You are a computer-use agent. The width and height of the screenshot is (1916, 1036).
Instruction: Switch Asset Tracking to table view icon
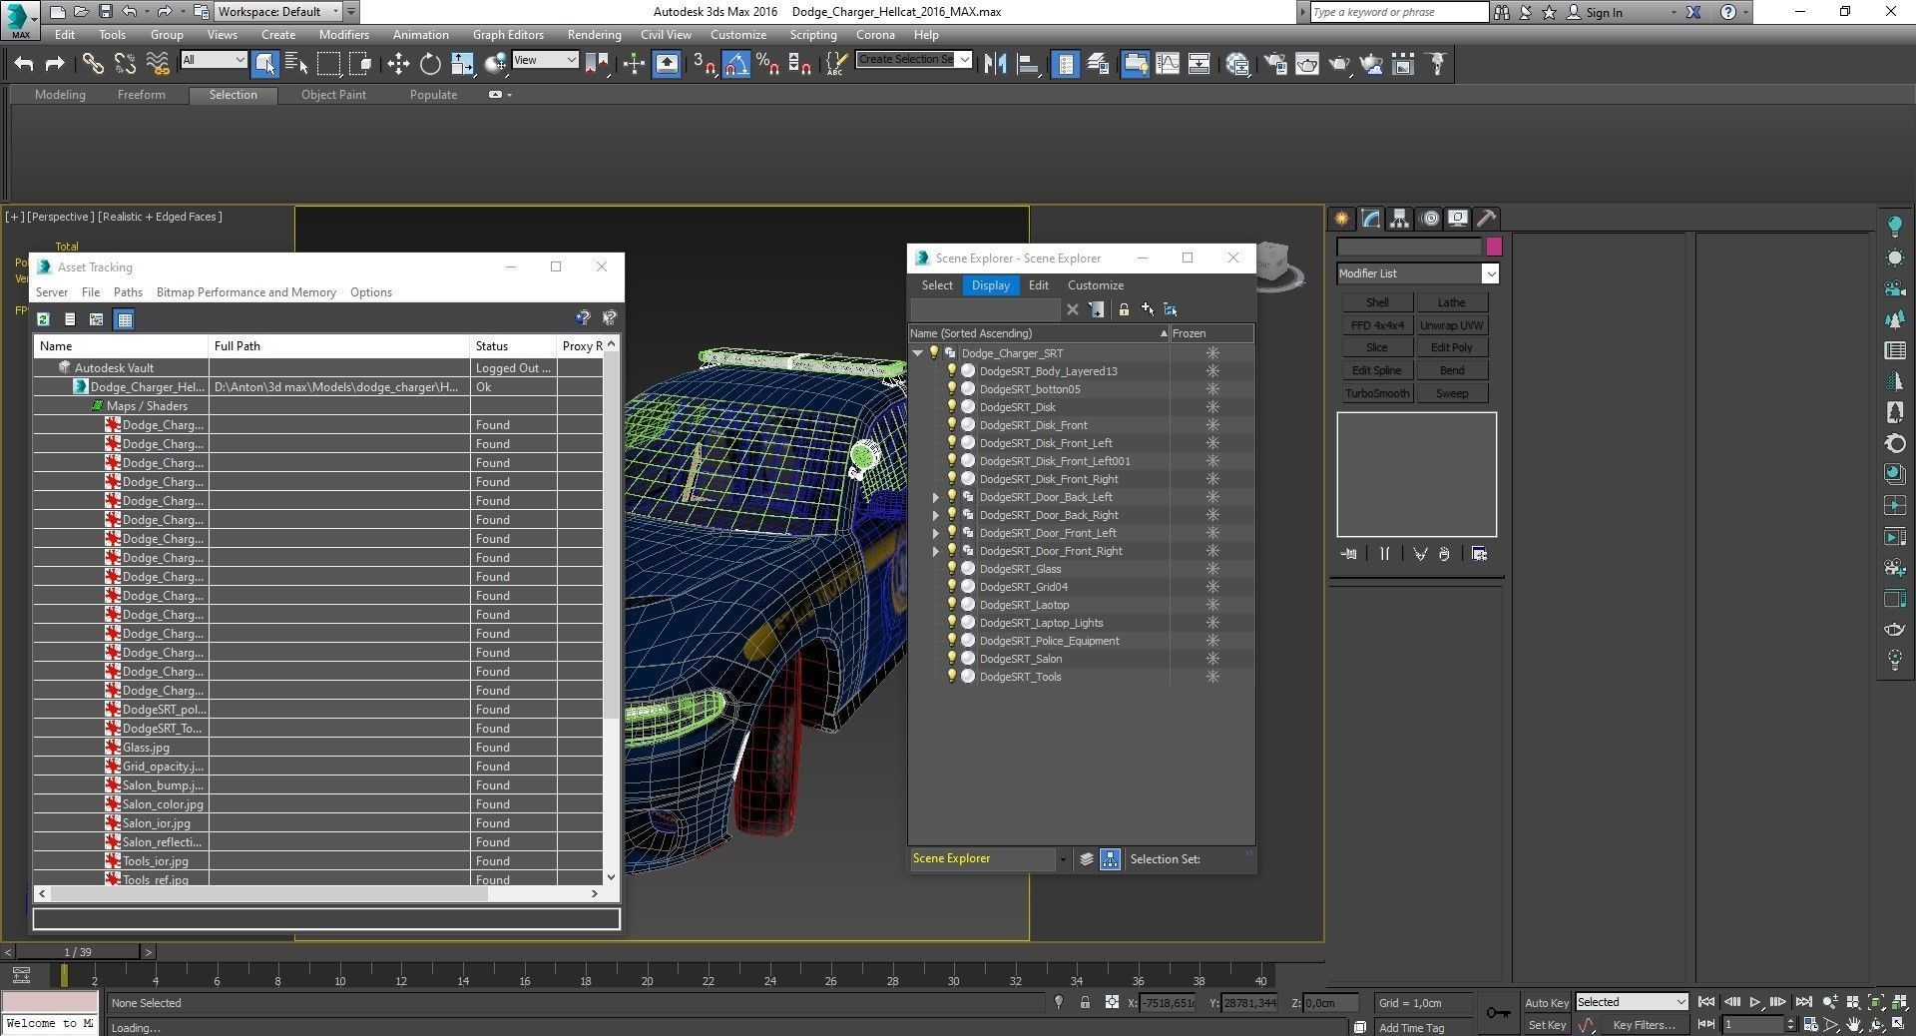point(124,319)
